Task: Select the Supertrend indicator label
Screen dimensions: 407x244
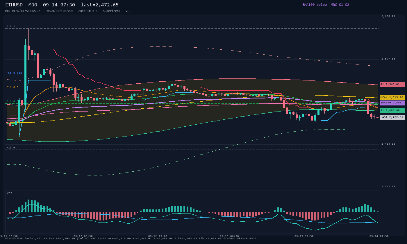Action: [x=112, y=11]
